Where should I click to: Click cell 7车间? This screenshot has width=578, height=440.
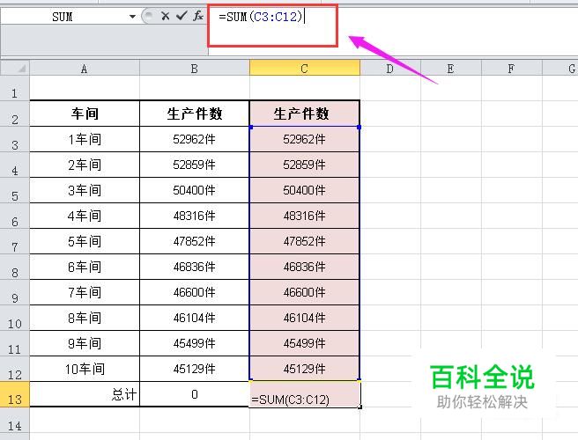click(85, 292)
